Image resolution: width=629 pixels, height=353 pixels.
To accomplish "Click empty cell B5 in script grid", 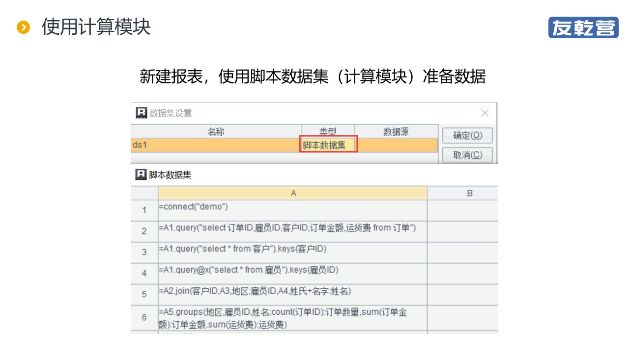I will 463,295.
